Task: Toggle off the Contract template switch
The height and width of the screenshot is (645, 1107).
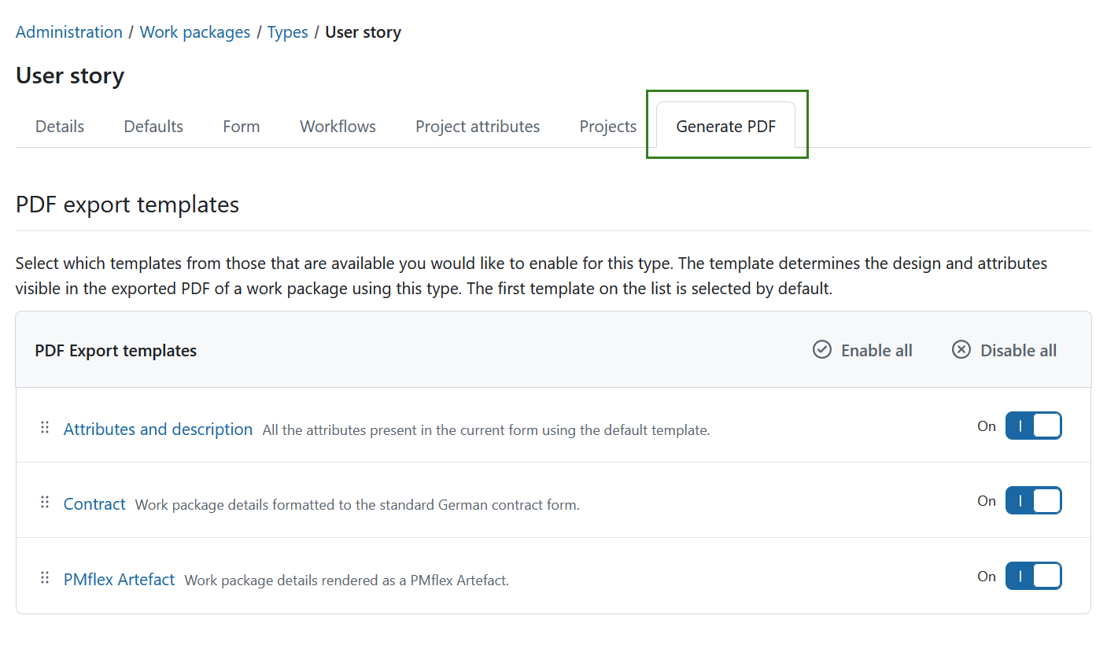Action: tap(1034, 501)
